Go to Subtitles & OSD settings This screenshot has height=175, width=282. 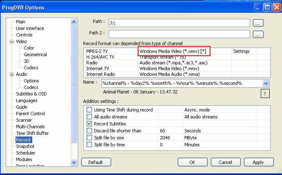[31, 94]
